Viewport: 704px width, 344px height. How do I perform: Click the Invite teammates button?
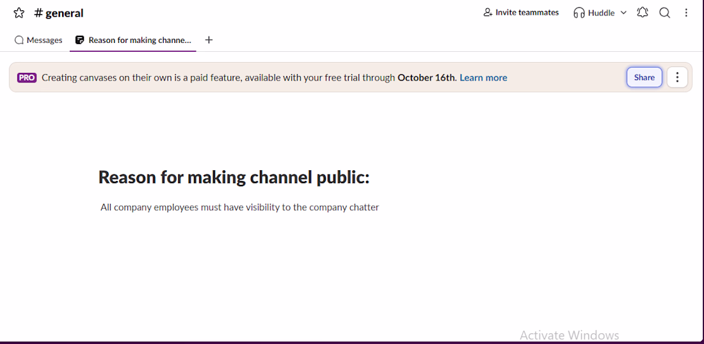coord(521,13)
